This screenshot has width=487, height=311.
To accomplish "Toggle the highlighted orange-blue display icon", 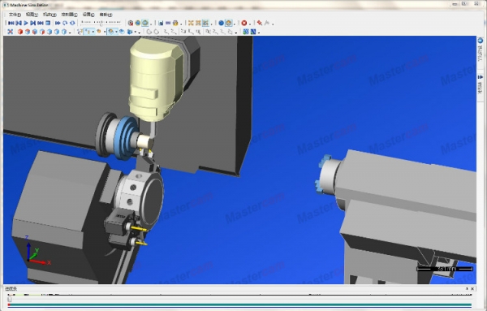I will [110, 32].
